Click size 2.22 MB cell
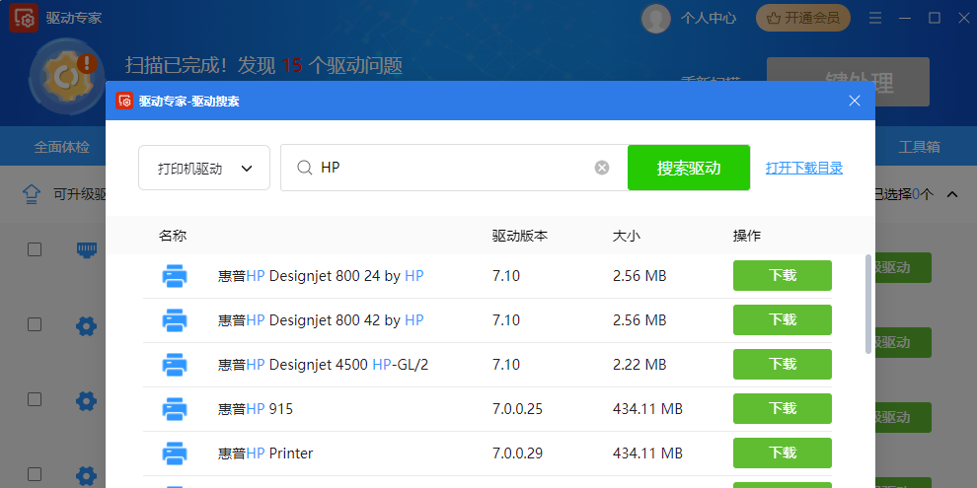The width and height of the screenshot is (977, 488). [x=639, y=365]
